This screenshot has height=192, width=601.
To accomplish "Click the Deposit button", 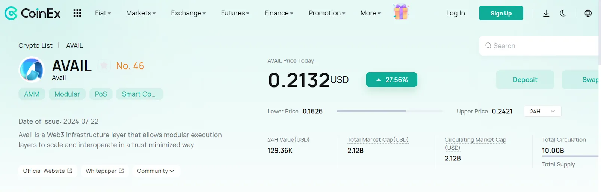I will tap(525, 80).
